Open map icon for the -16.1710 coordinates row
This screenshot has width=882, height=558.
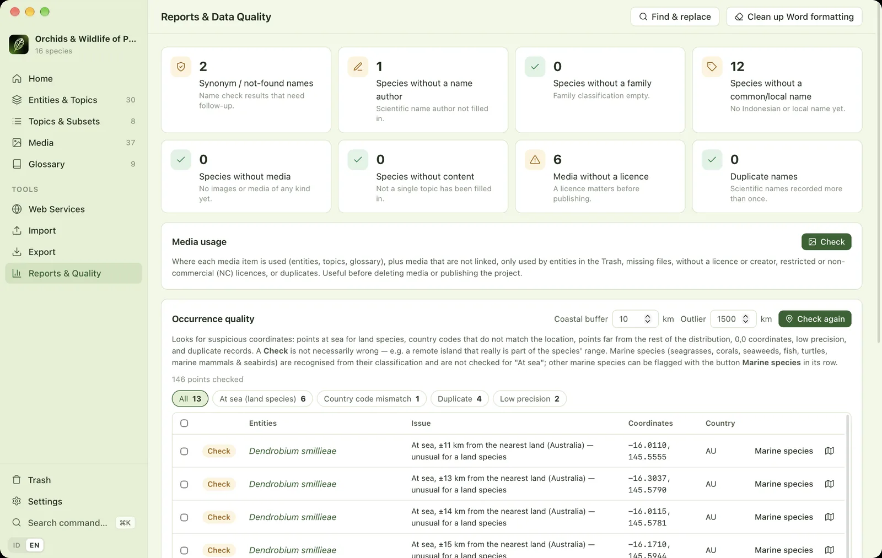point(829,550)
